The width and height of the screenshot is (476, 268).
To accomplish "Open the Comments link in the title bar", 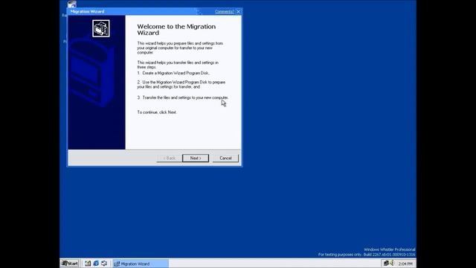I will 225,12.
